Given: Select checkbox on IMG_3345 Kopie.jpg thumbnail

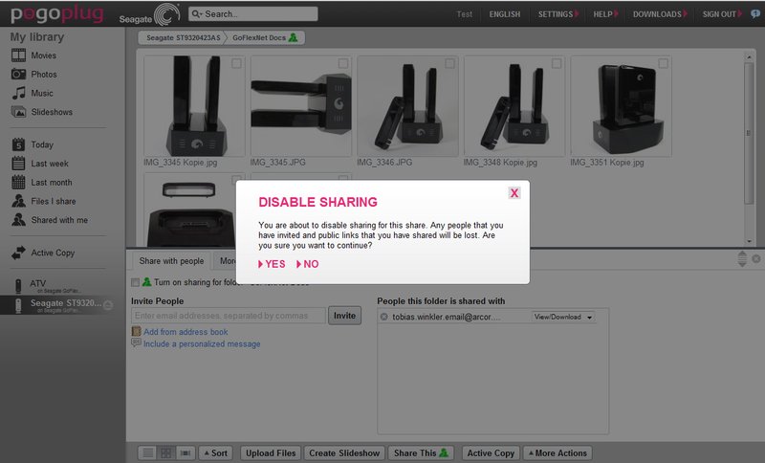Looking at the screenshot, I should pyautogui.click(x=236, y=63).
